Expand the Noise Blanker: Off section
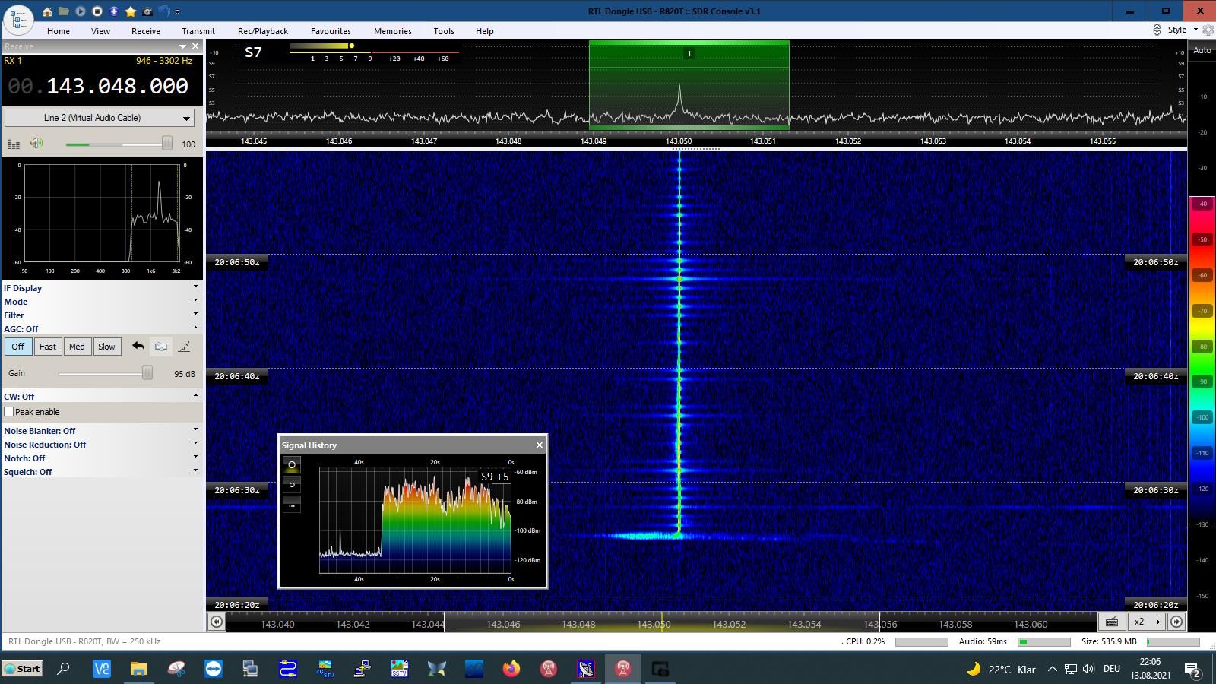This screenshot has height=684, width=1216. tap(102, 431)
